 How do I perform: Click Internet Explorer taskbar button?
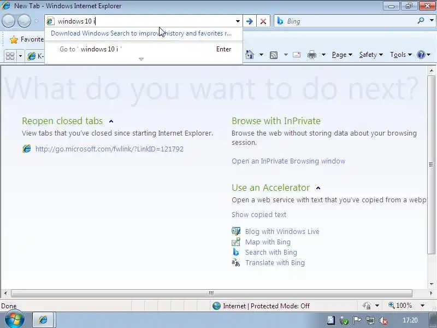44,320
